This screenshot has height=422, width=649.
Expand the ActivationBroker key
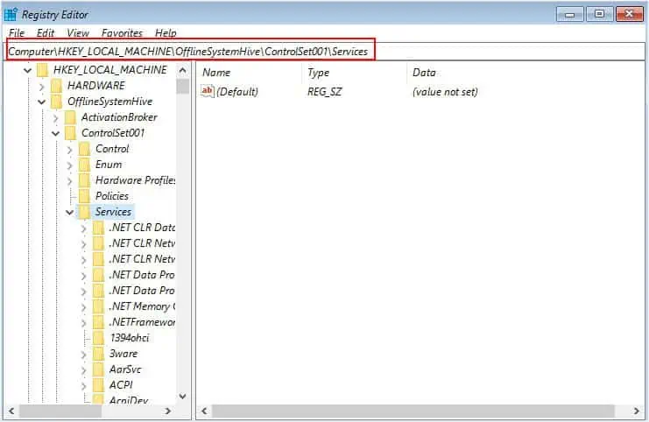click(x=55, y=118)
